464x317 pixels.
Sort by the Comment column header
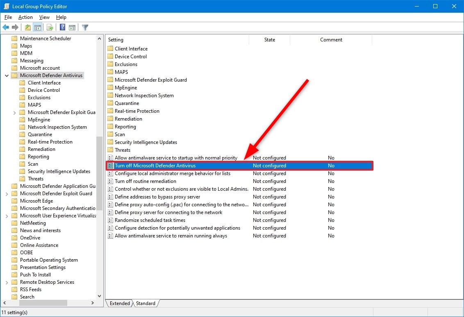[331, 40]
